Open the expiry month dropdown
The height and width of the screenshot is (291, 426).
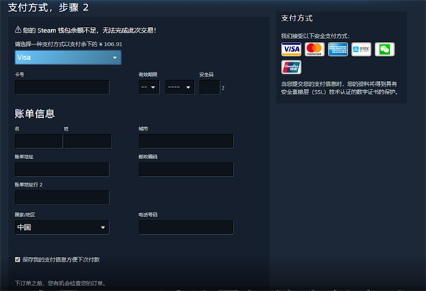149,87
